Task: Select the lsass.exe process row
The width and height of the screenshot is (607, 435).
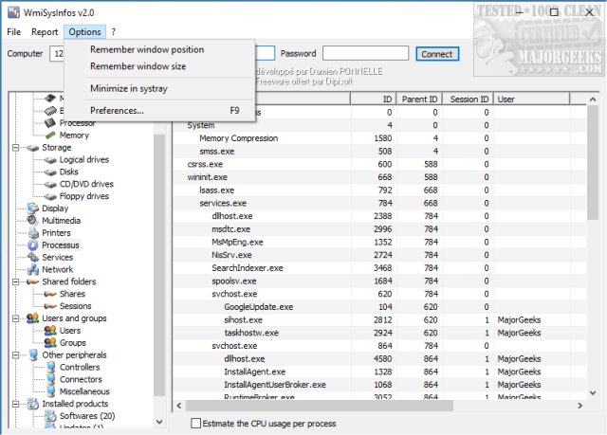Action: [x=378, y=190]
